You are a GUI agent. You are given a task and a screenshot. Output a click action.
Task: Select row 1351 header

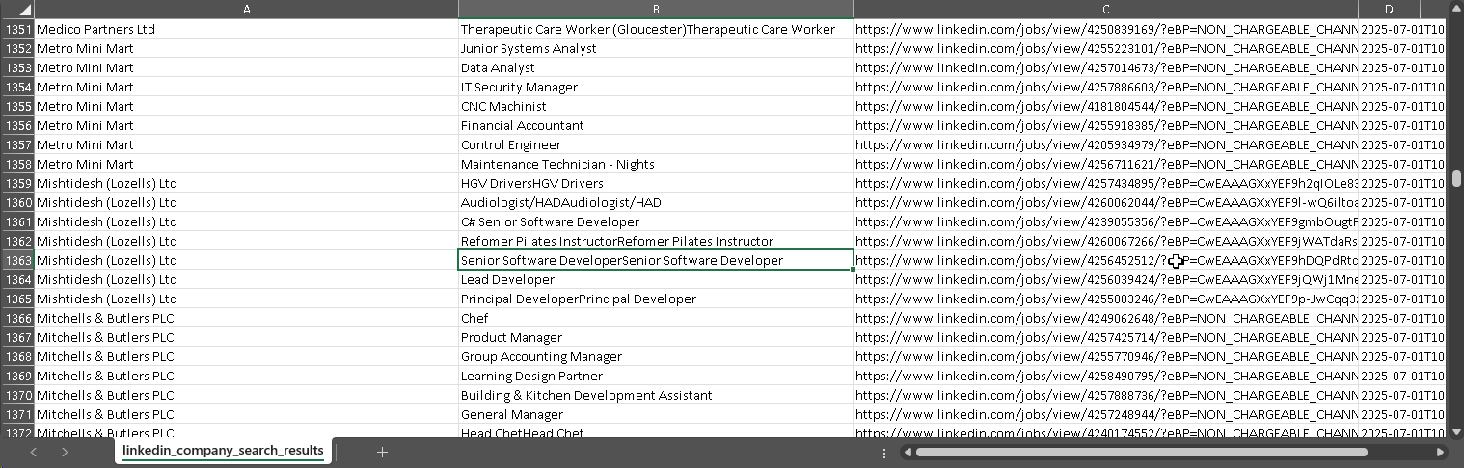pos(17,29)
